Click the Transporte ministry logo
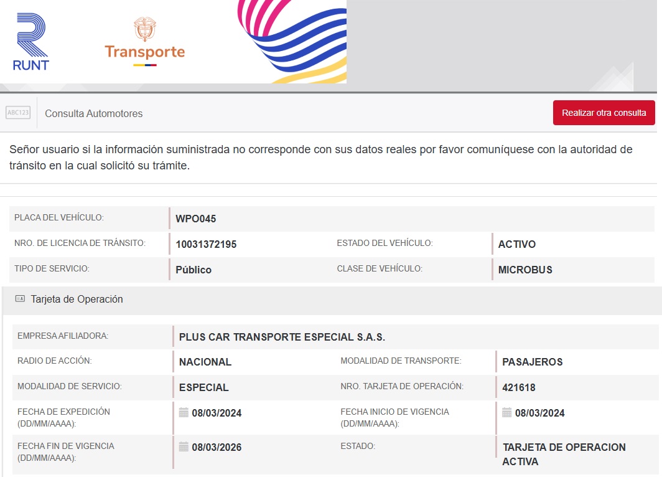 144,42
